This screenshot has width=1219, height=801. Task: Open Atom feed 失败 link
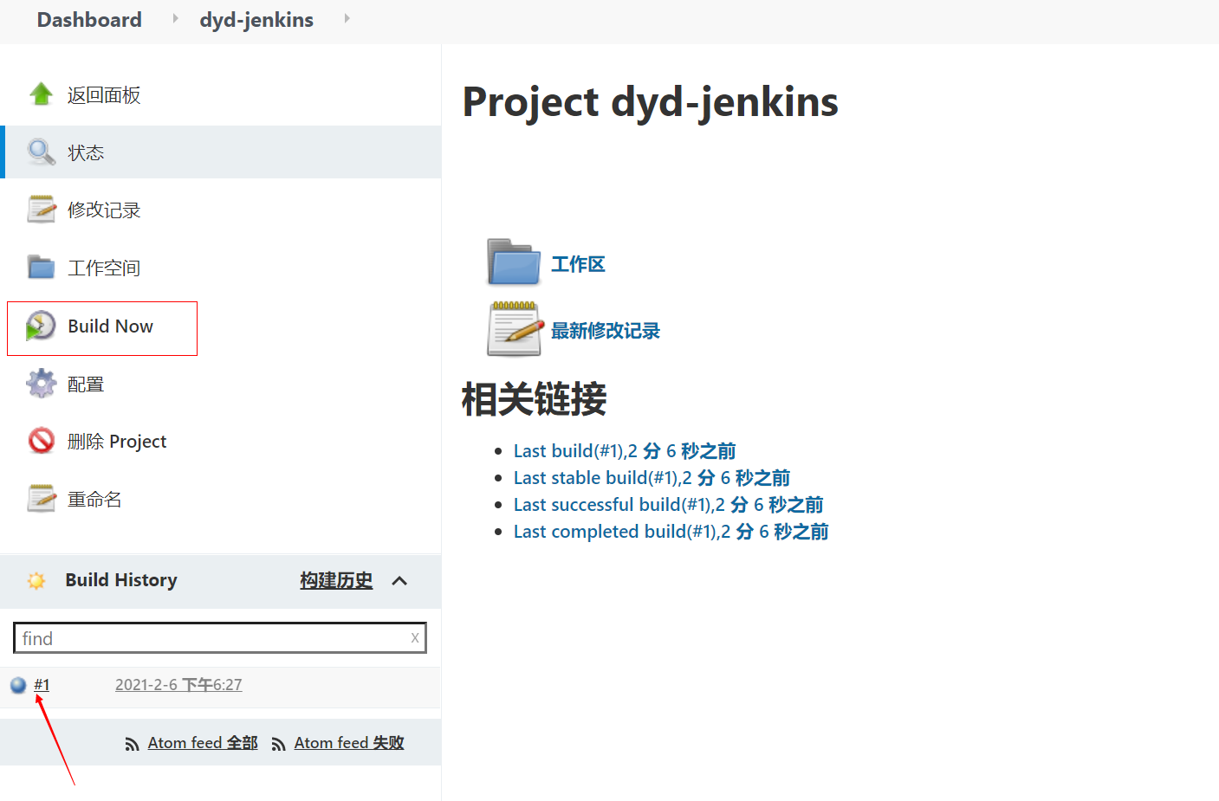point(349,743)
